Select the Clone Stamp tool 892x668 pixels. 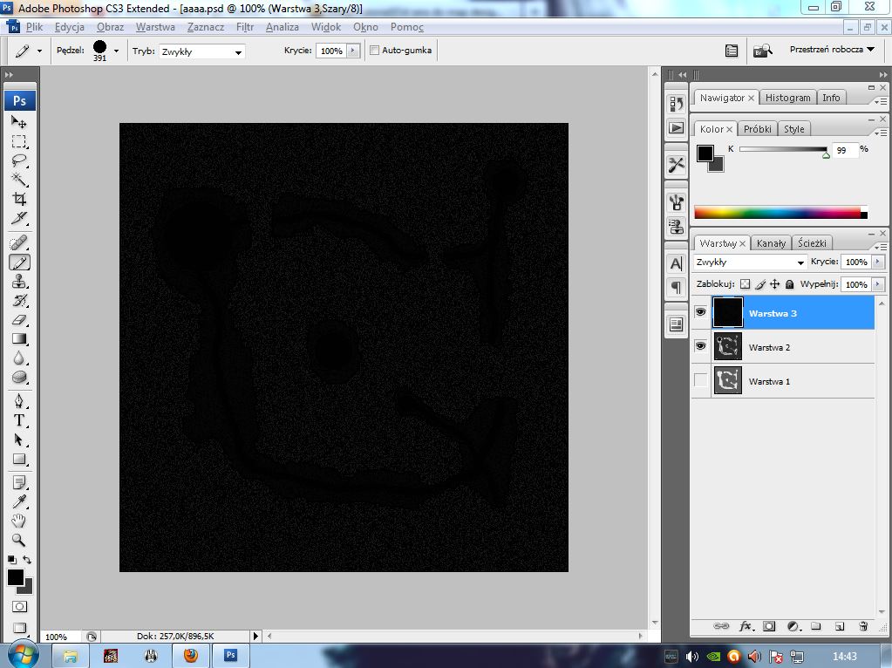coord(19,282)
